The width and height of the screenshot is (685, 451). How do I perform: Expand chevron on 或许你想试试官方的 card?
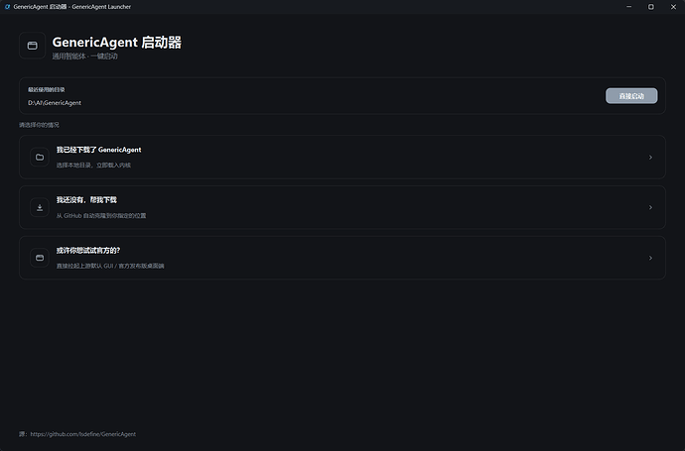tap(650, 258)
